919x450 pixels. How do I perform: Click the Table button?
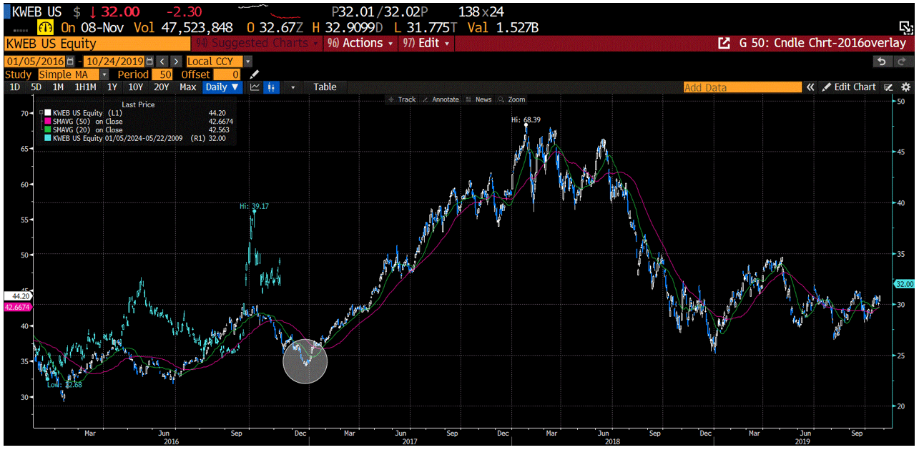325,87
